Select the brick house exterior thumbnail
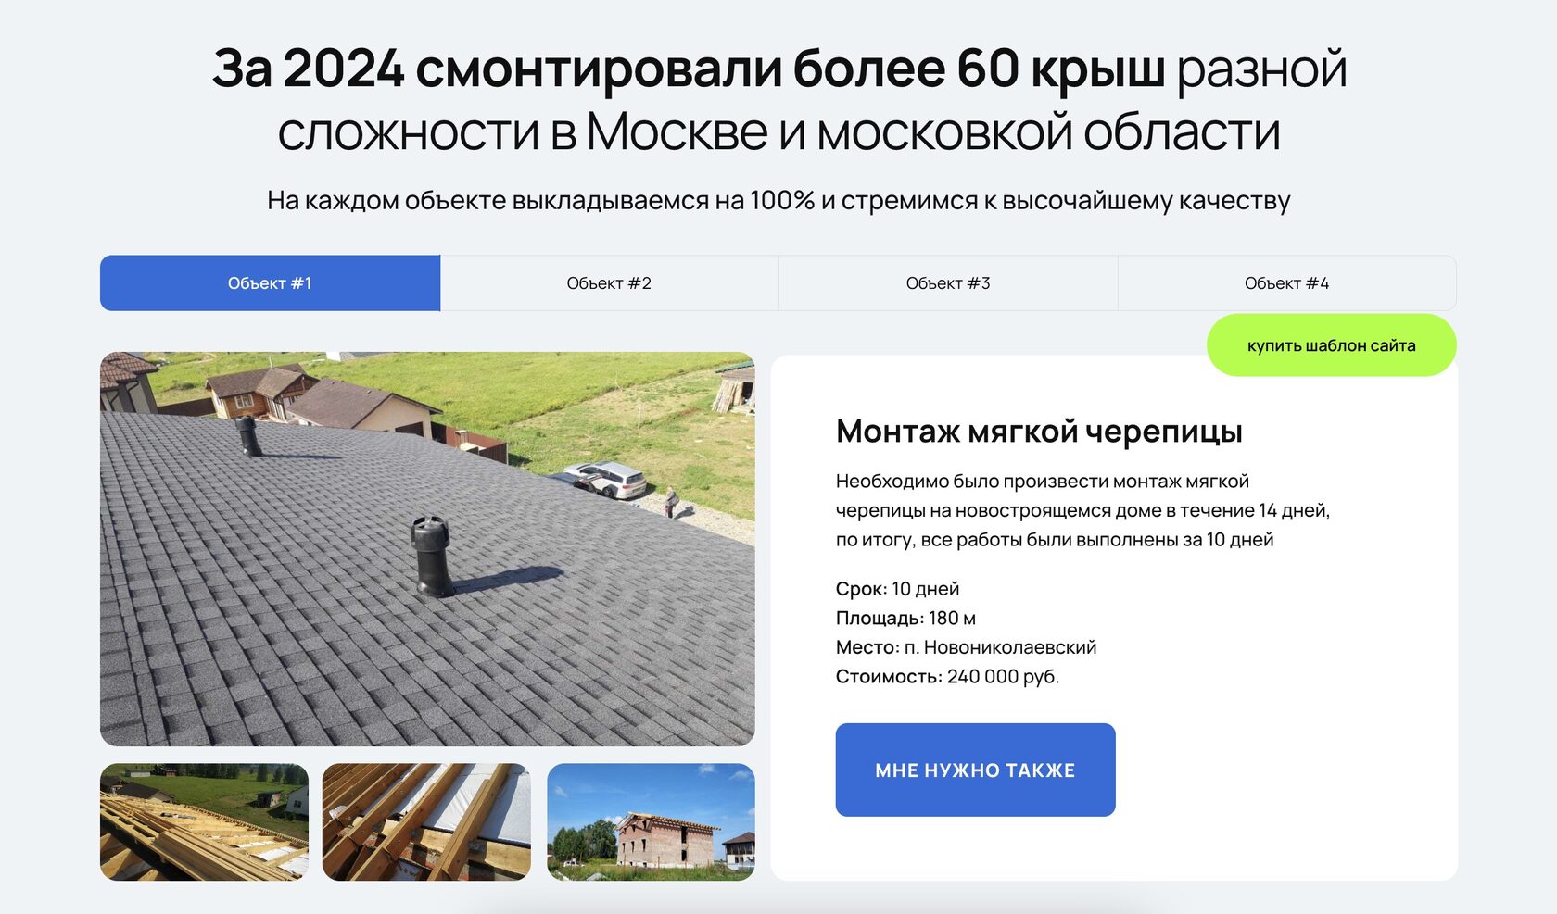Image resolution: width=1557 pixels, height=914 pixels. pos(651,822)
